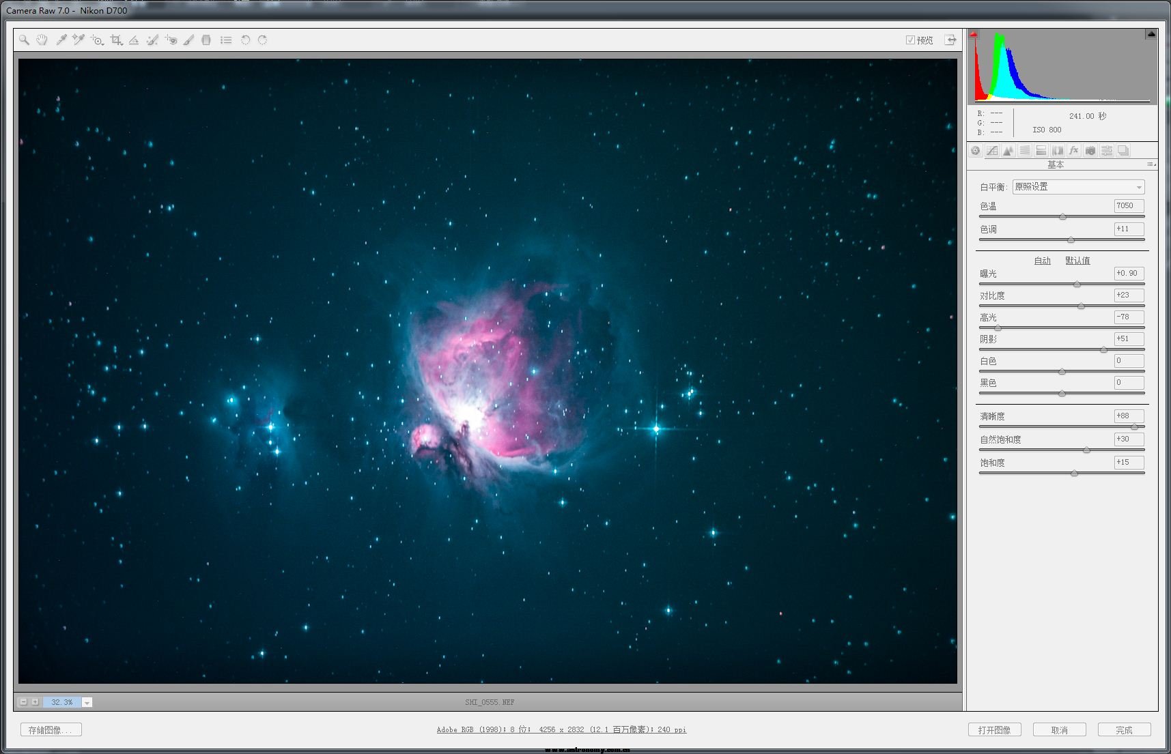Switch to the Effects fx tab
The width and height of the screenshot is (1171, 754).
1074,151
